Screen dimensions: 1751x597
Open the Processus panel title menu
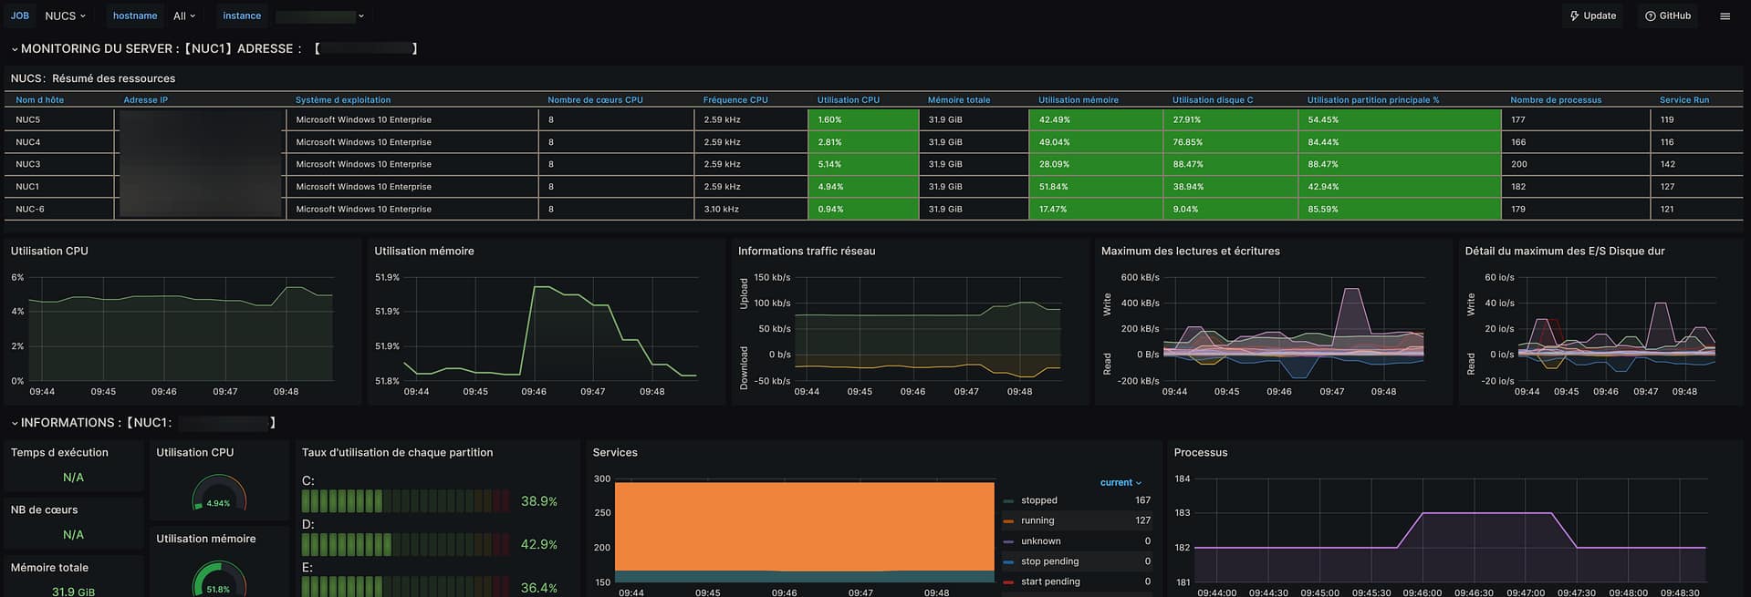coord(1200,453)
